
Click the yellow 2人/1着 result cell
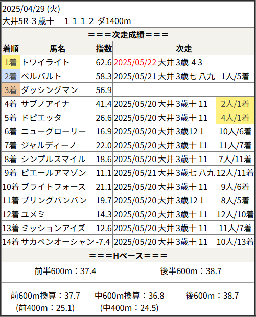[x=235, y=104]
